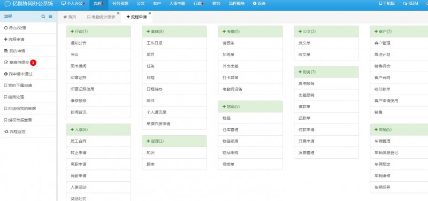The height and width of the screenshot is (201, 428).
Task: Close the 流程申请 tab
Action: click(150, 13)
